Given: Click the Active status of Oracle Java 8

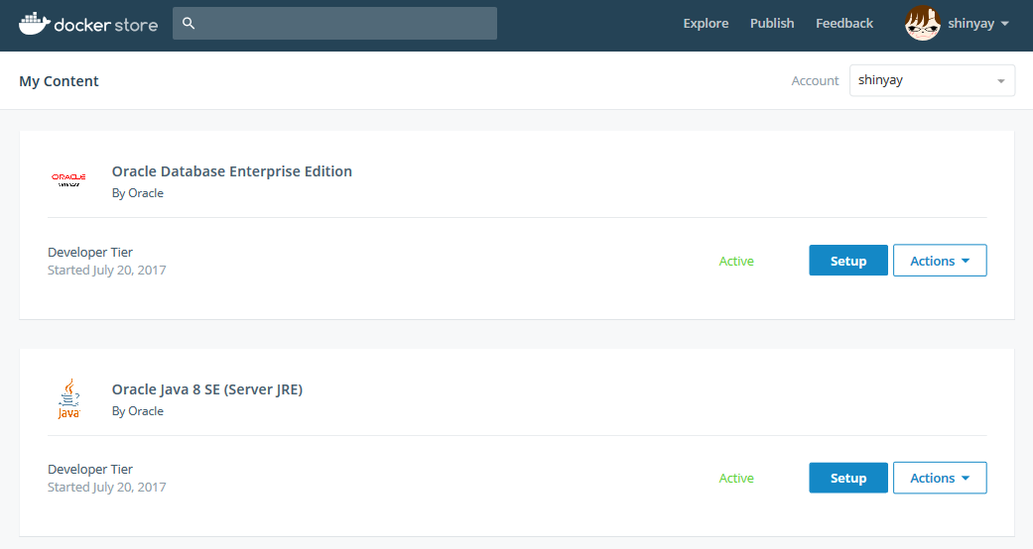Looking at the screenshot, I should (736, 479).
